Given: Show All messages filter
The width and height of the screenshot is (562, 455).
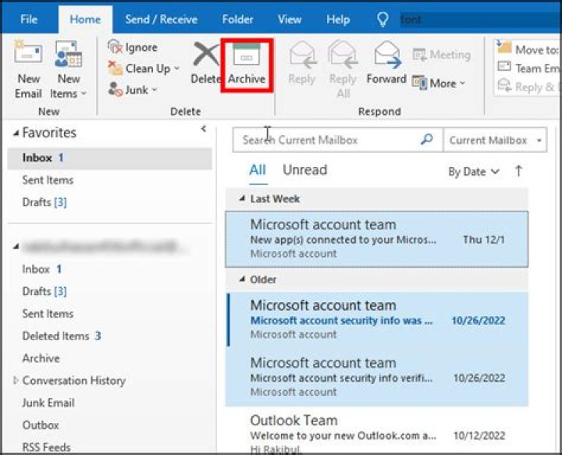Looking at the screenshot, I should 258,170.
